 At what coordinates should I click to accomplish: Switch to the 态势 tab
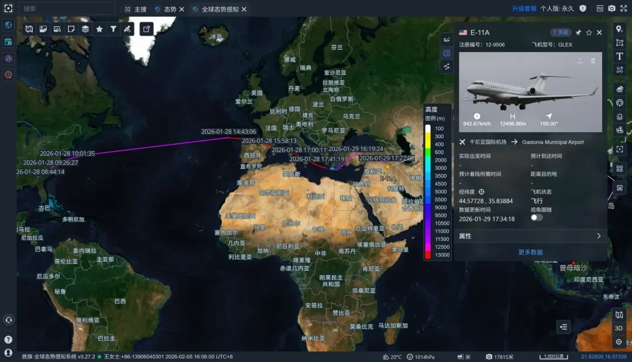pyautogui.click(x=170, y=9)
